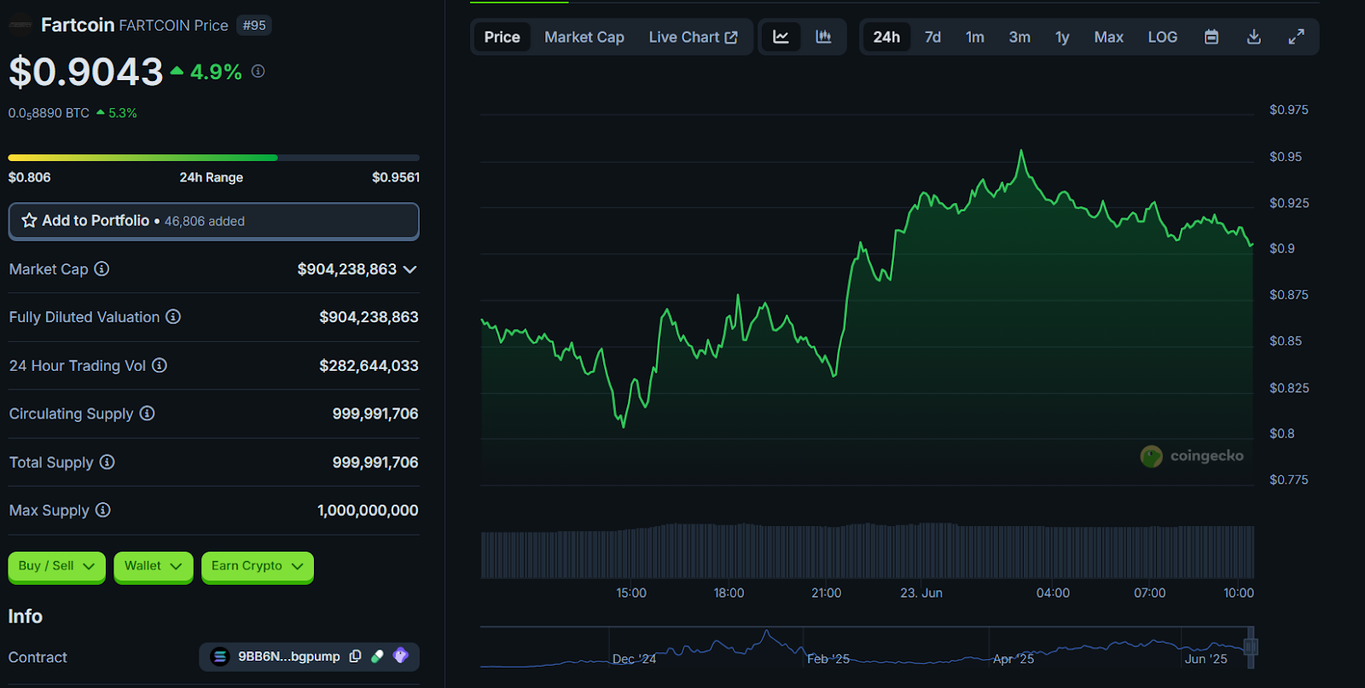Select the Price tab
The height and width of the screenshot is (688, 1365).
tap(502, 37)
